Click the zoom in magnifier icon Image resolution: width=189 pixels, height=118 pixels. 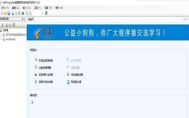coord(27,13)
